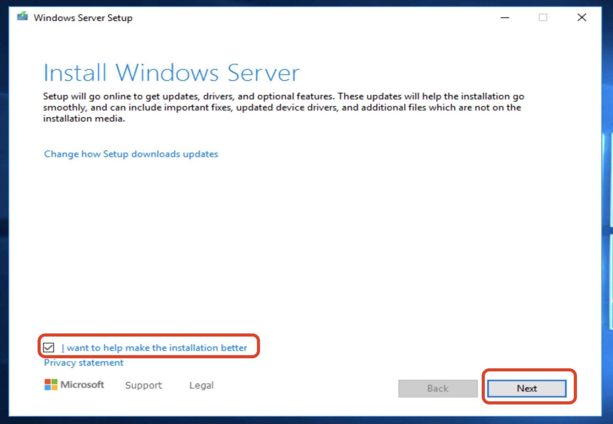The height and width of the screenshot is (424, 613).
Task: Select the Legal menu item
Action: 201,385
